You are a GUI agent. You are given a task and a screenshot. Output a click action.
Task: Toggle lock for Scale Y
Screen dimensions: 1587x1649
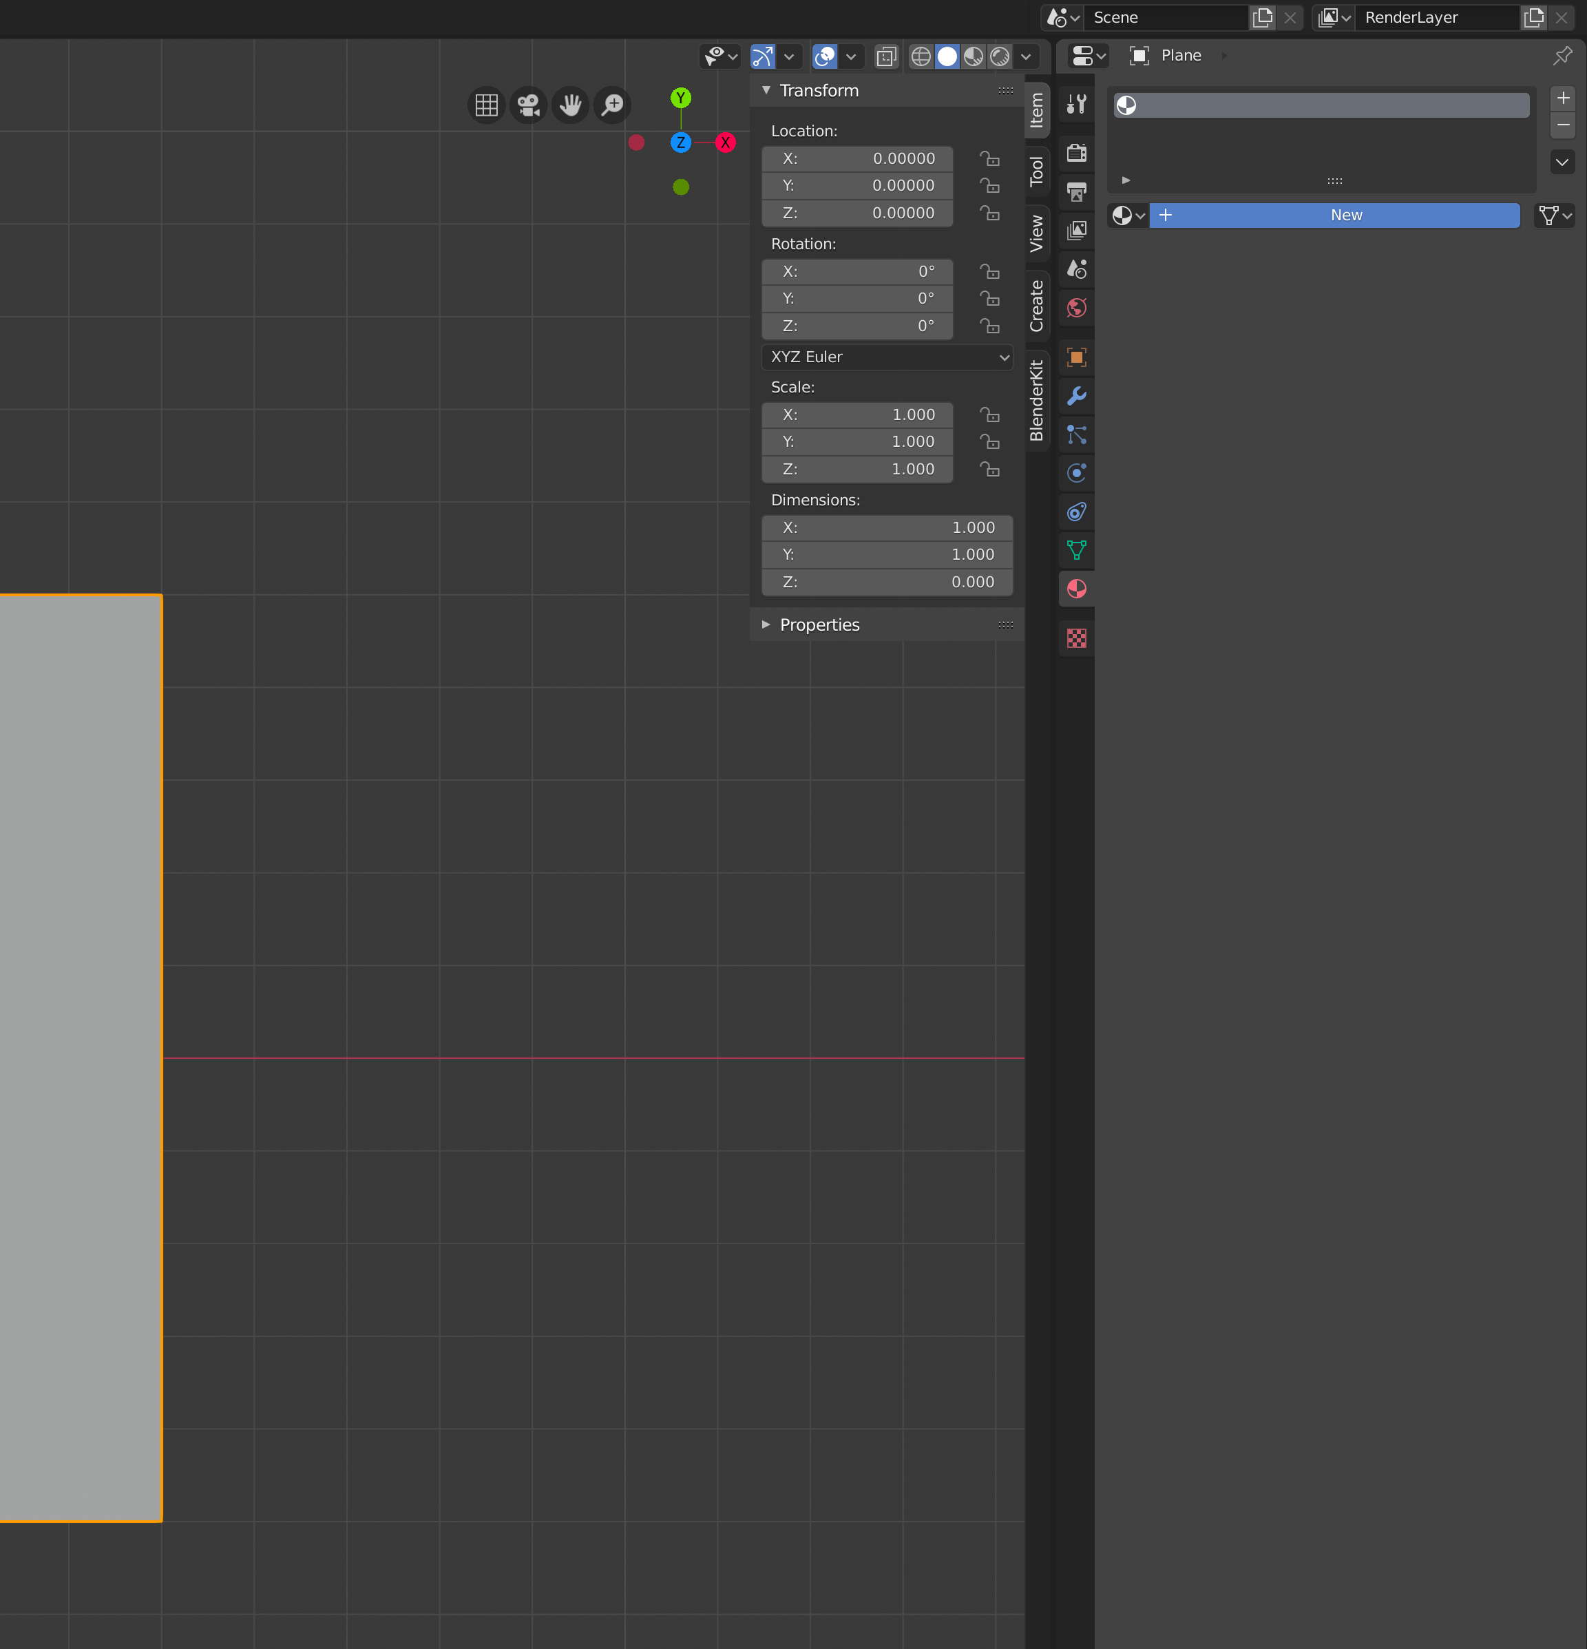[x=989, y=442]
